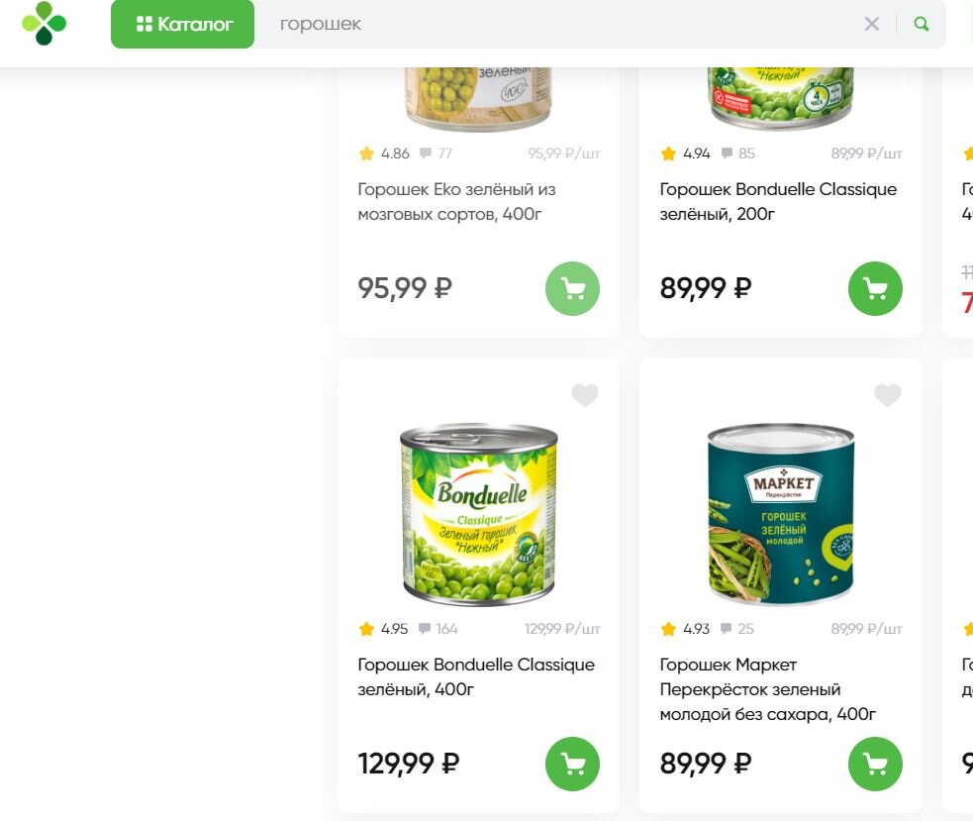Add Горошек Eko 400г to cart
Screen dimensions: 973x821
pyautogui.click(x=572, y=288)
